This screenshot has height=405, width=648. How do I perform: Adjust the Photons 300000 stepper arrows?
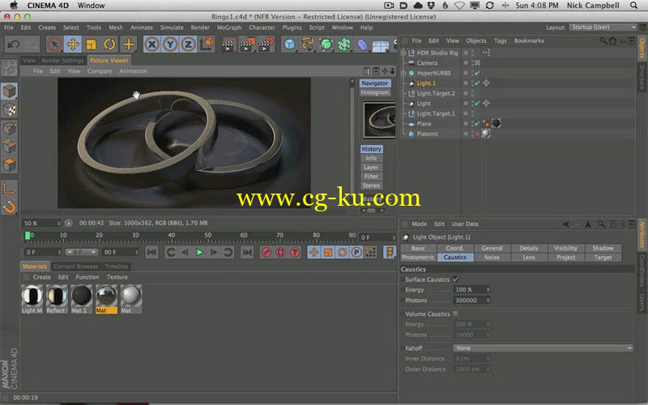coord(488,301)
